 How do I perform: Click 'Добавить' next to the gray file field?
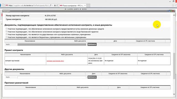pyautogui.click(x=92, y=45)
